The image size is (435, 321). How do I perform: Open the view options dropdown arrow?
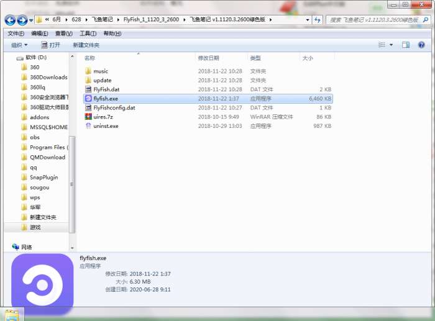391,45
